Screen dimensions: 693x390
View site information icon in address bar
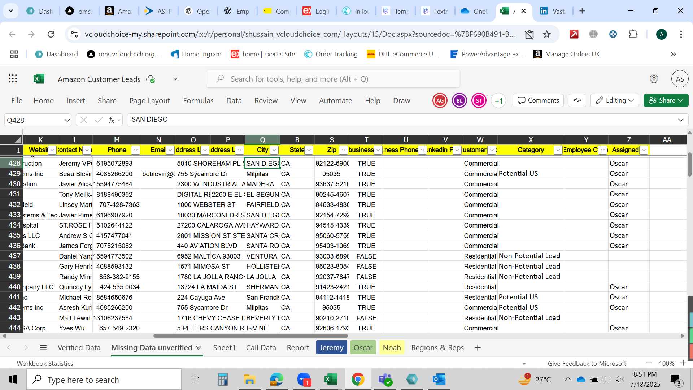74,34
